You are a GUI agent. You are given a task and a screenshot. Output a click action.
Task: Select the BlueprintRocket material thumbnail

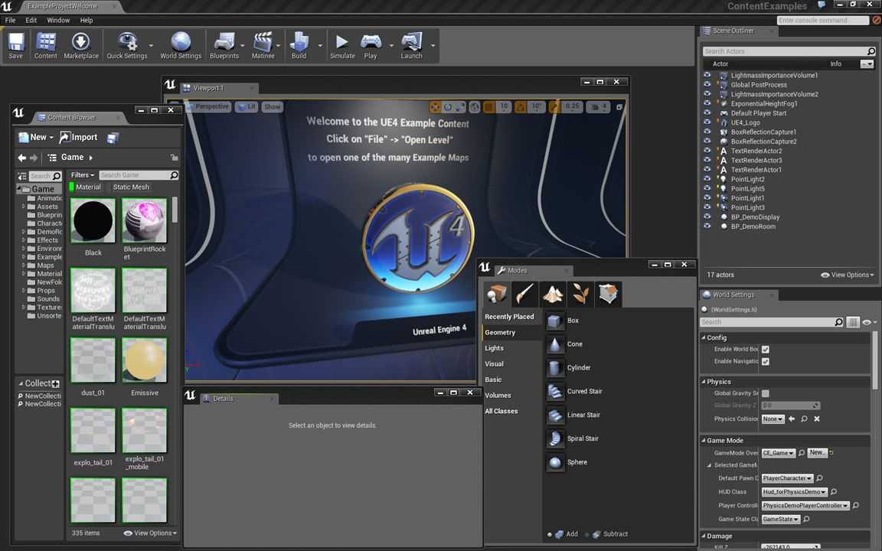[145, 220]
